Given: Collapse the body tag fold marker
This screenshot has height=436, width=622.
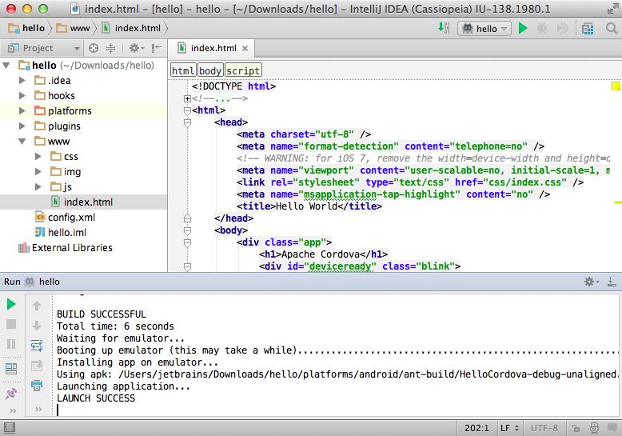Looking at the screenshot, I should pyautogui.click(x=188, y=230).
